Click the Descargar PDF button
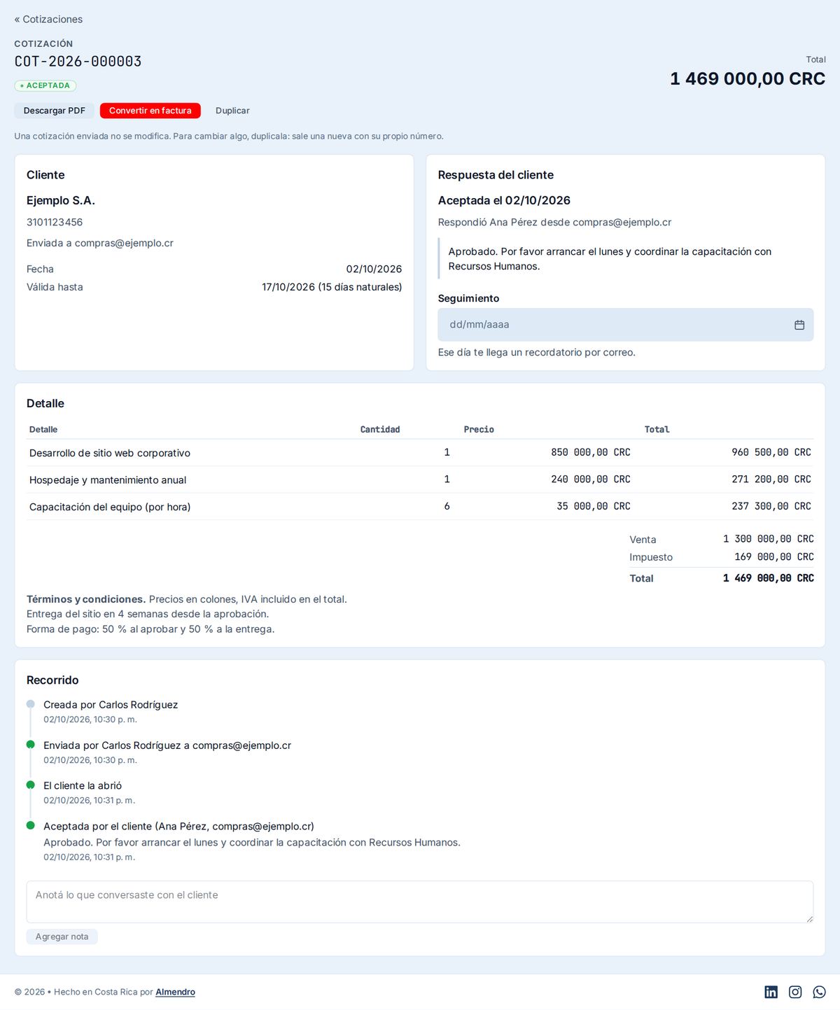 pos(55,111)
